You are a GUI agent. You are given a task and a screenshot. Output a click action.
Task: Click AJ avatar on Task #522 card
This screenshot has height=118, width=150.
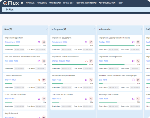coord(91,80)
